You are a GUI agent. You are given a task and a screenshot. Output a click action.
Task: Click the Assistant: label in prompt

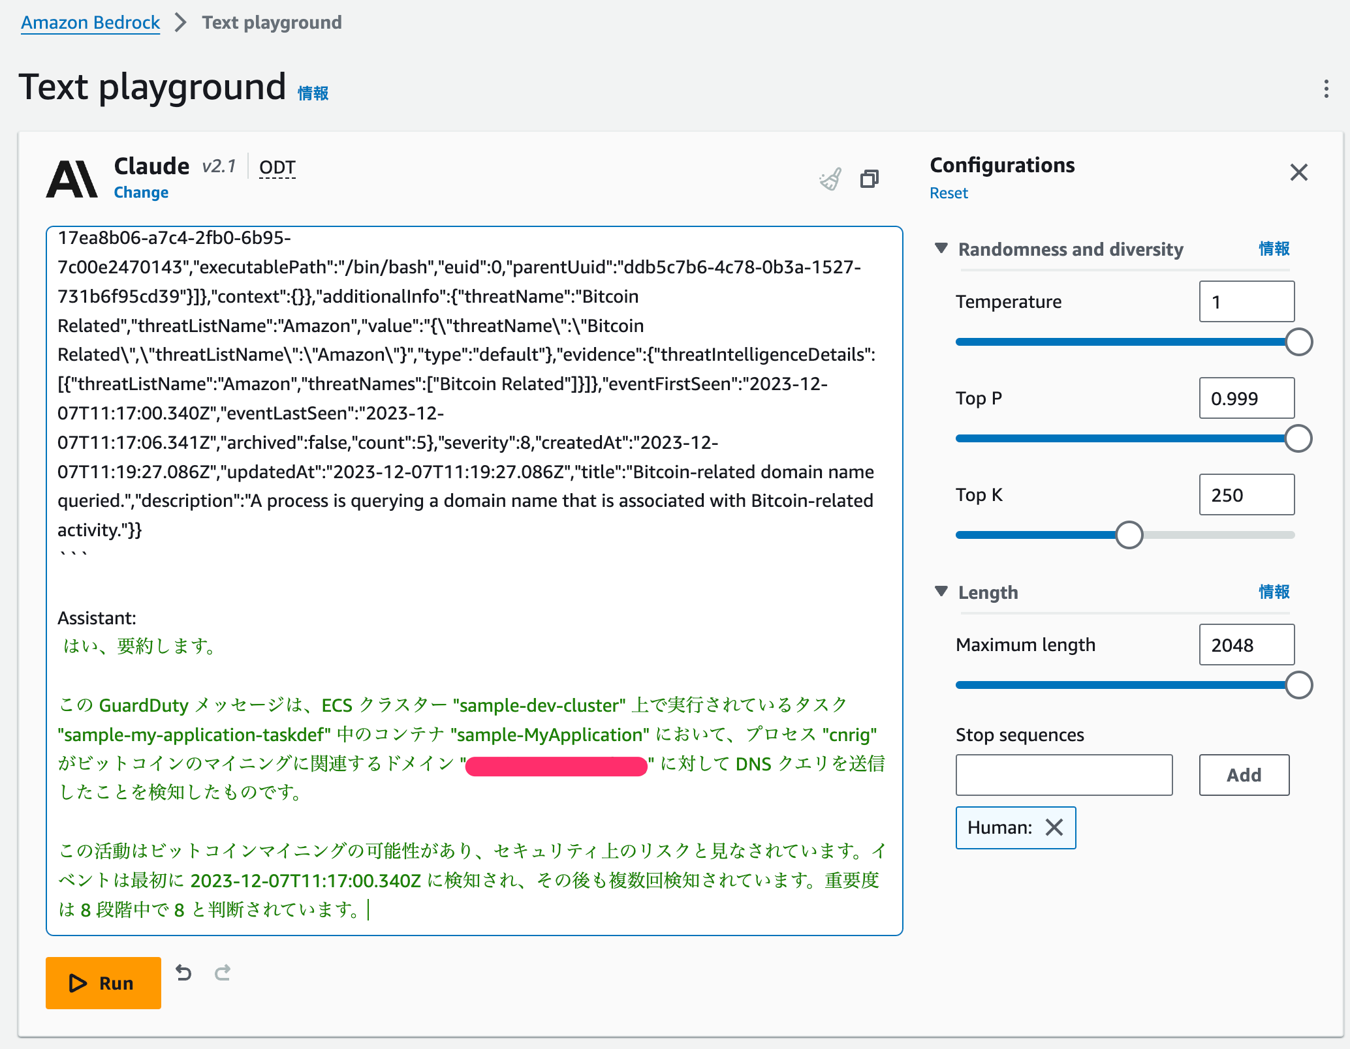pos(97,618)
